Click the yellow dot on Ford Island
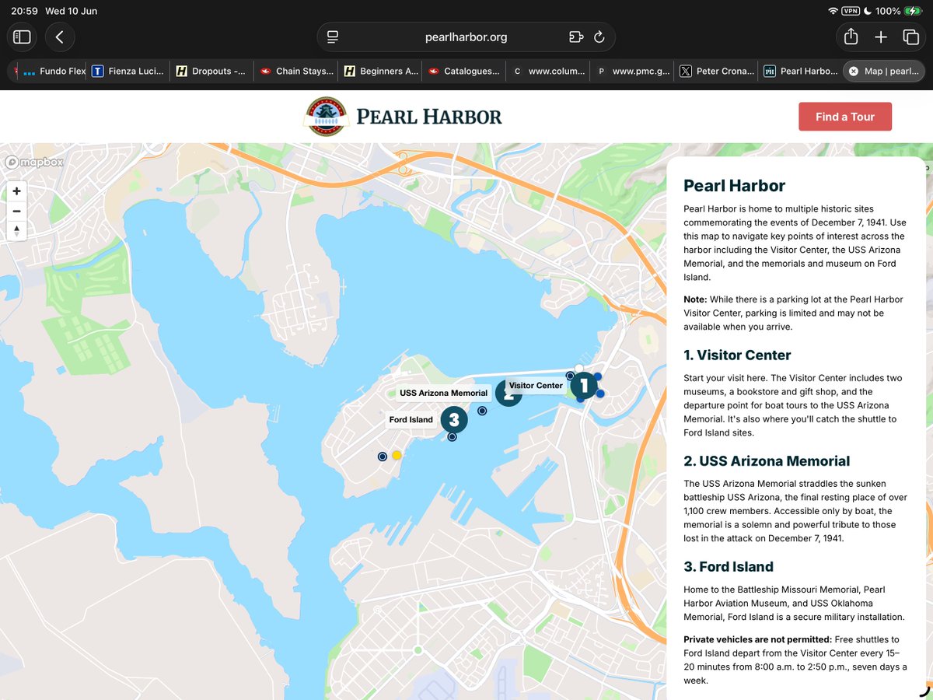 tap(397, 455)
